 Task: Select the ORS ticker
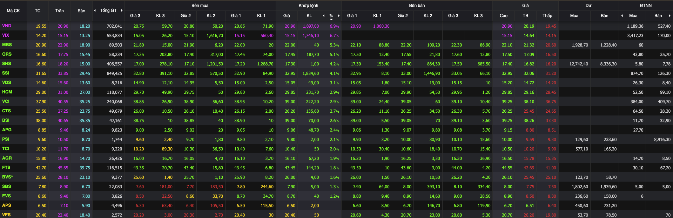click(x=7, y=54)
